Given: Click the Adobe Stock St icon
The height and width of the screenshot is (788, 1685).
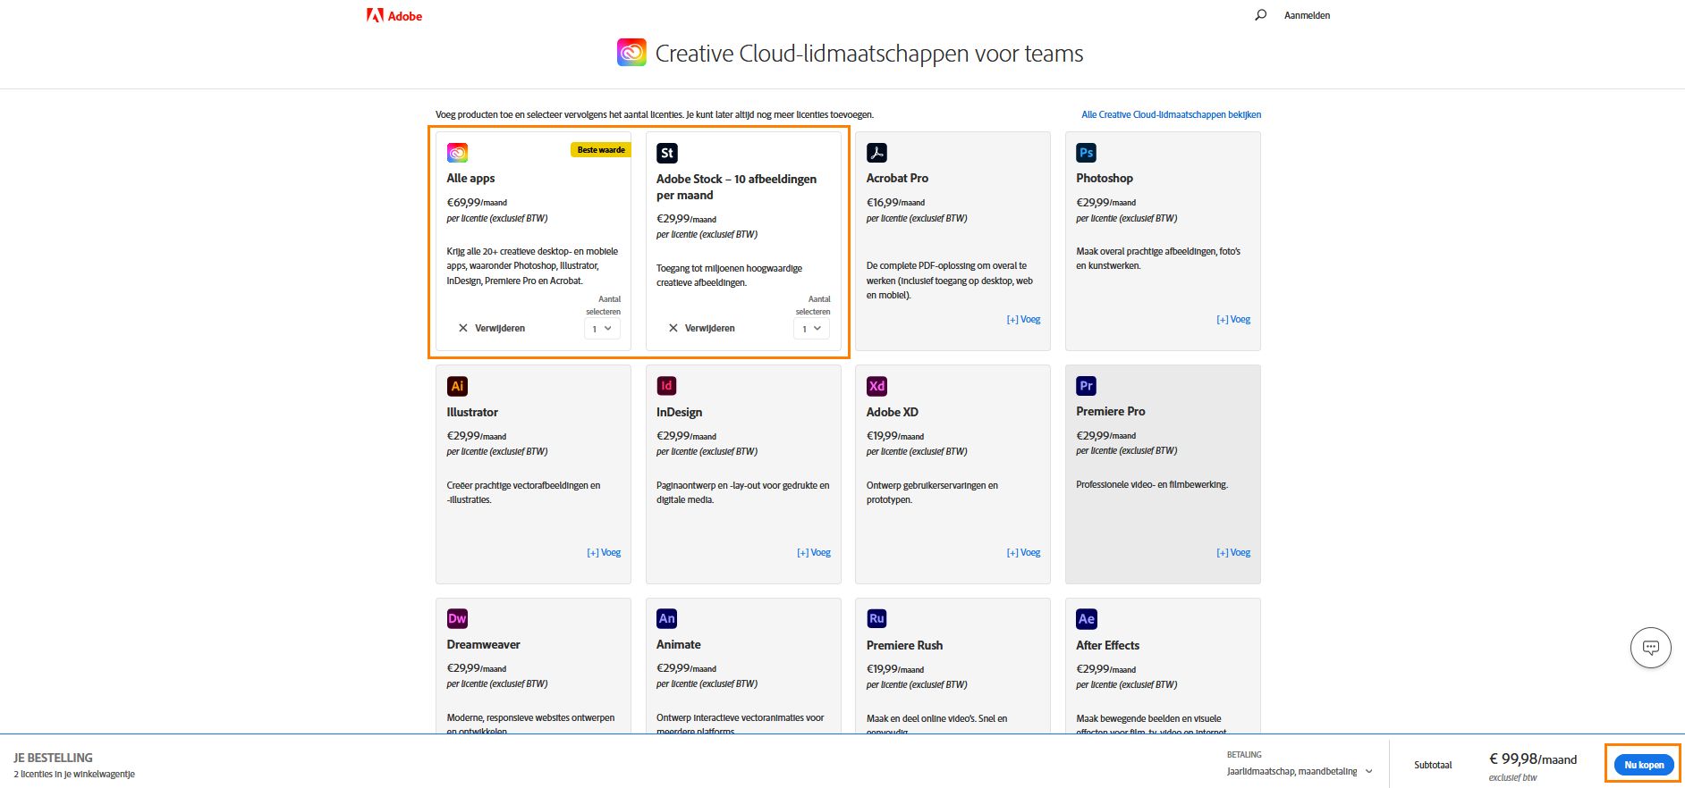Looking at the screenshot, I should pos(666,153).
